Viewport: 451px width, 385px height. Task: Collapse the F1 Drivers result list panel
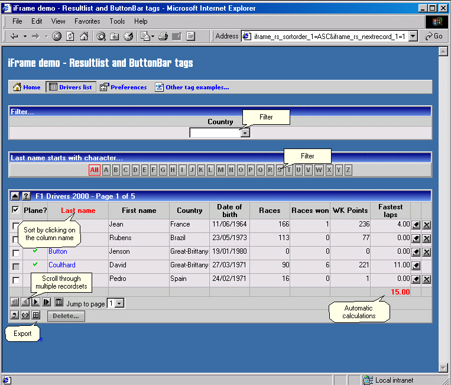[15, 196]
